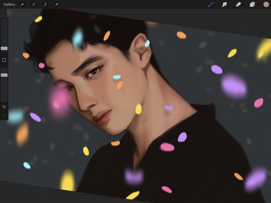This screenshot has width=271, height=203.
Task: Click the brush opacity slider handle
Action: pyautogui.click(x=4, y=75)
